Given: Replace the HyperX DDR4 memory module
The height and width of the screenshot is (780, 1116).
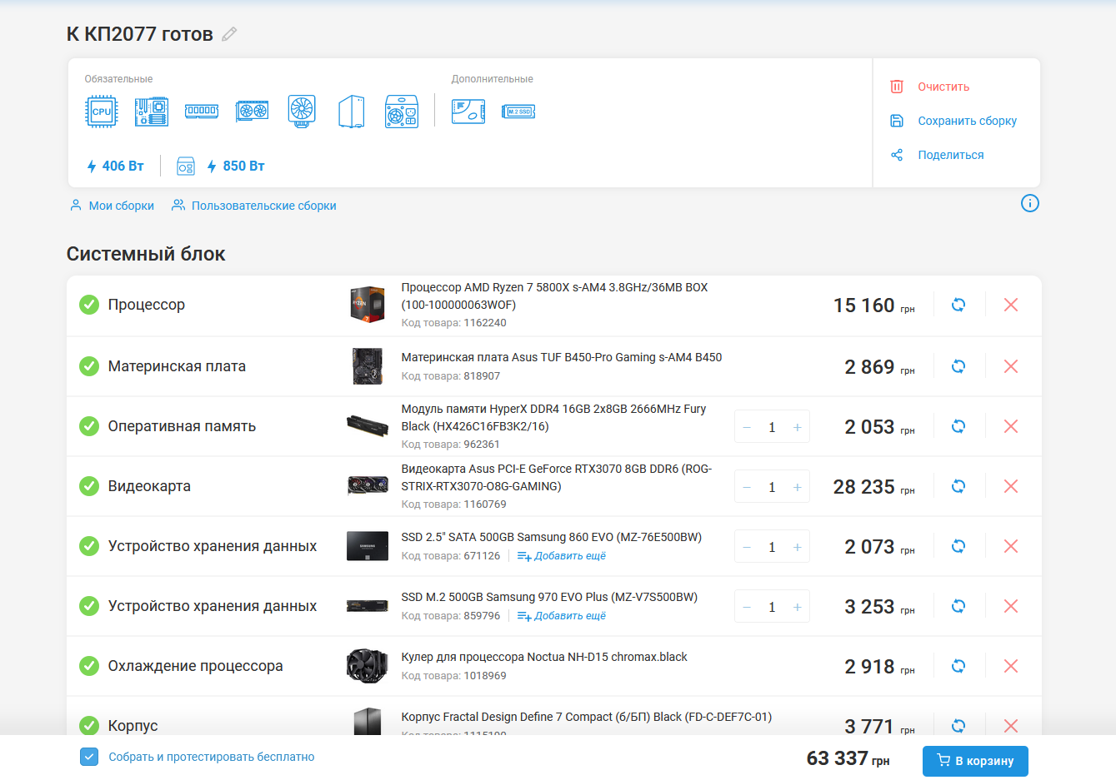Looking at the screenshot, I should [958, 426].
